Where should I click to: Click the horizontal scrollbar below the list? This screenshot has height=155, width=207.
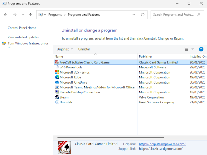110,137
